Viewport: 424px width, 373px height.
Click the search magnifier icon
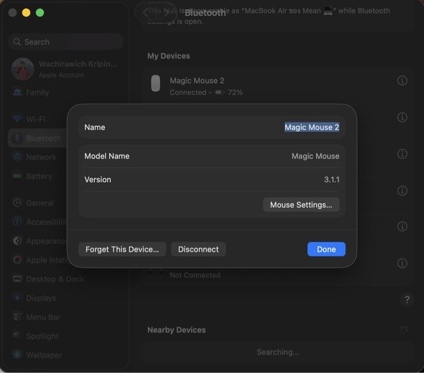pos(17,42)
